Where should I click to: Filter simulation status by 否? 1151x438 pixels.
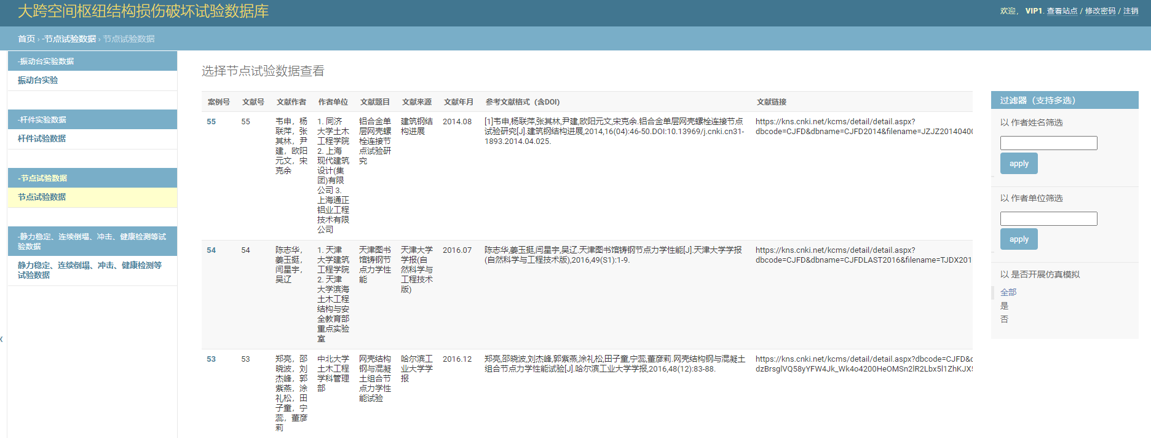(x=1004, y=319)
